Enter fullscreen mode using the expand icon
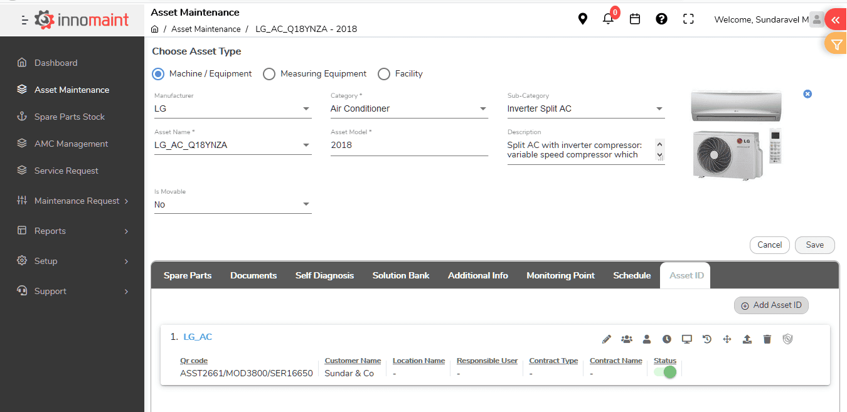Image resolution: width=847 pixels, height=412 pixels. pyautogui.click(x=688, y=19)
